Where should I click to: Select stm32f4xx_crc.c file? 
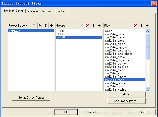125,41
